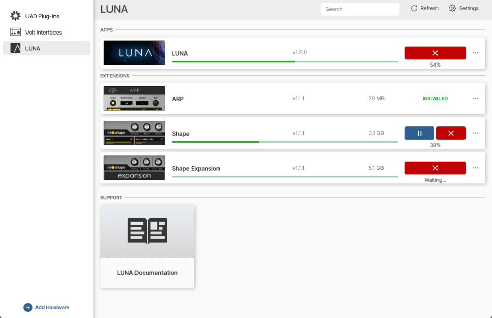Refresh the product list
492x318 pixels.
(x=425, y=8)
